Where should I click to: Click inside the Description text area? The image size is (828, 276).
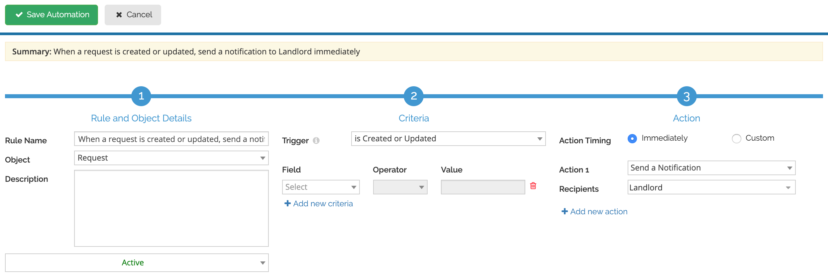(x=171, y=208)
